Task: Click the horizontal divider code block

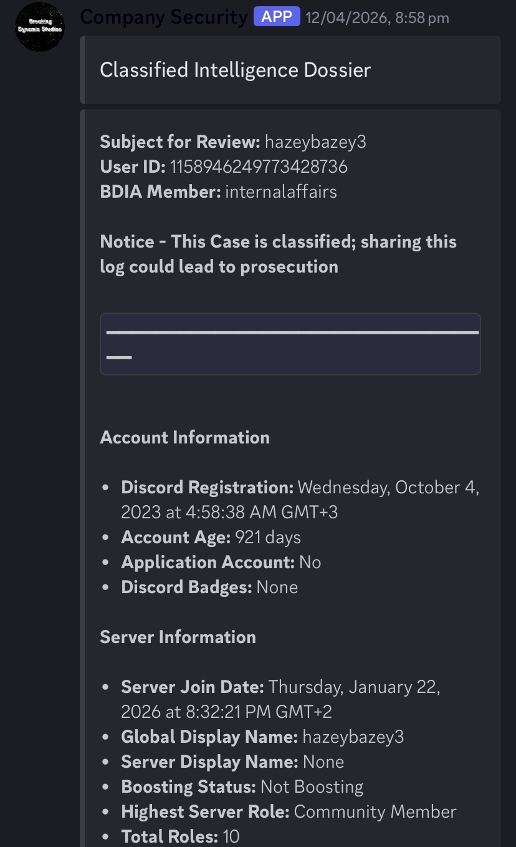Action: [x=290, y=344]
